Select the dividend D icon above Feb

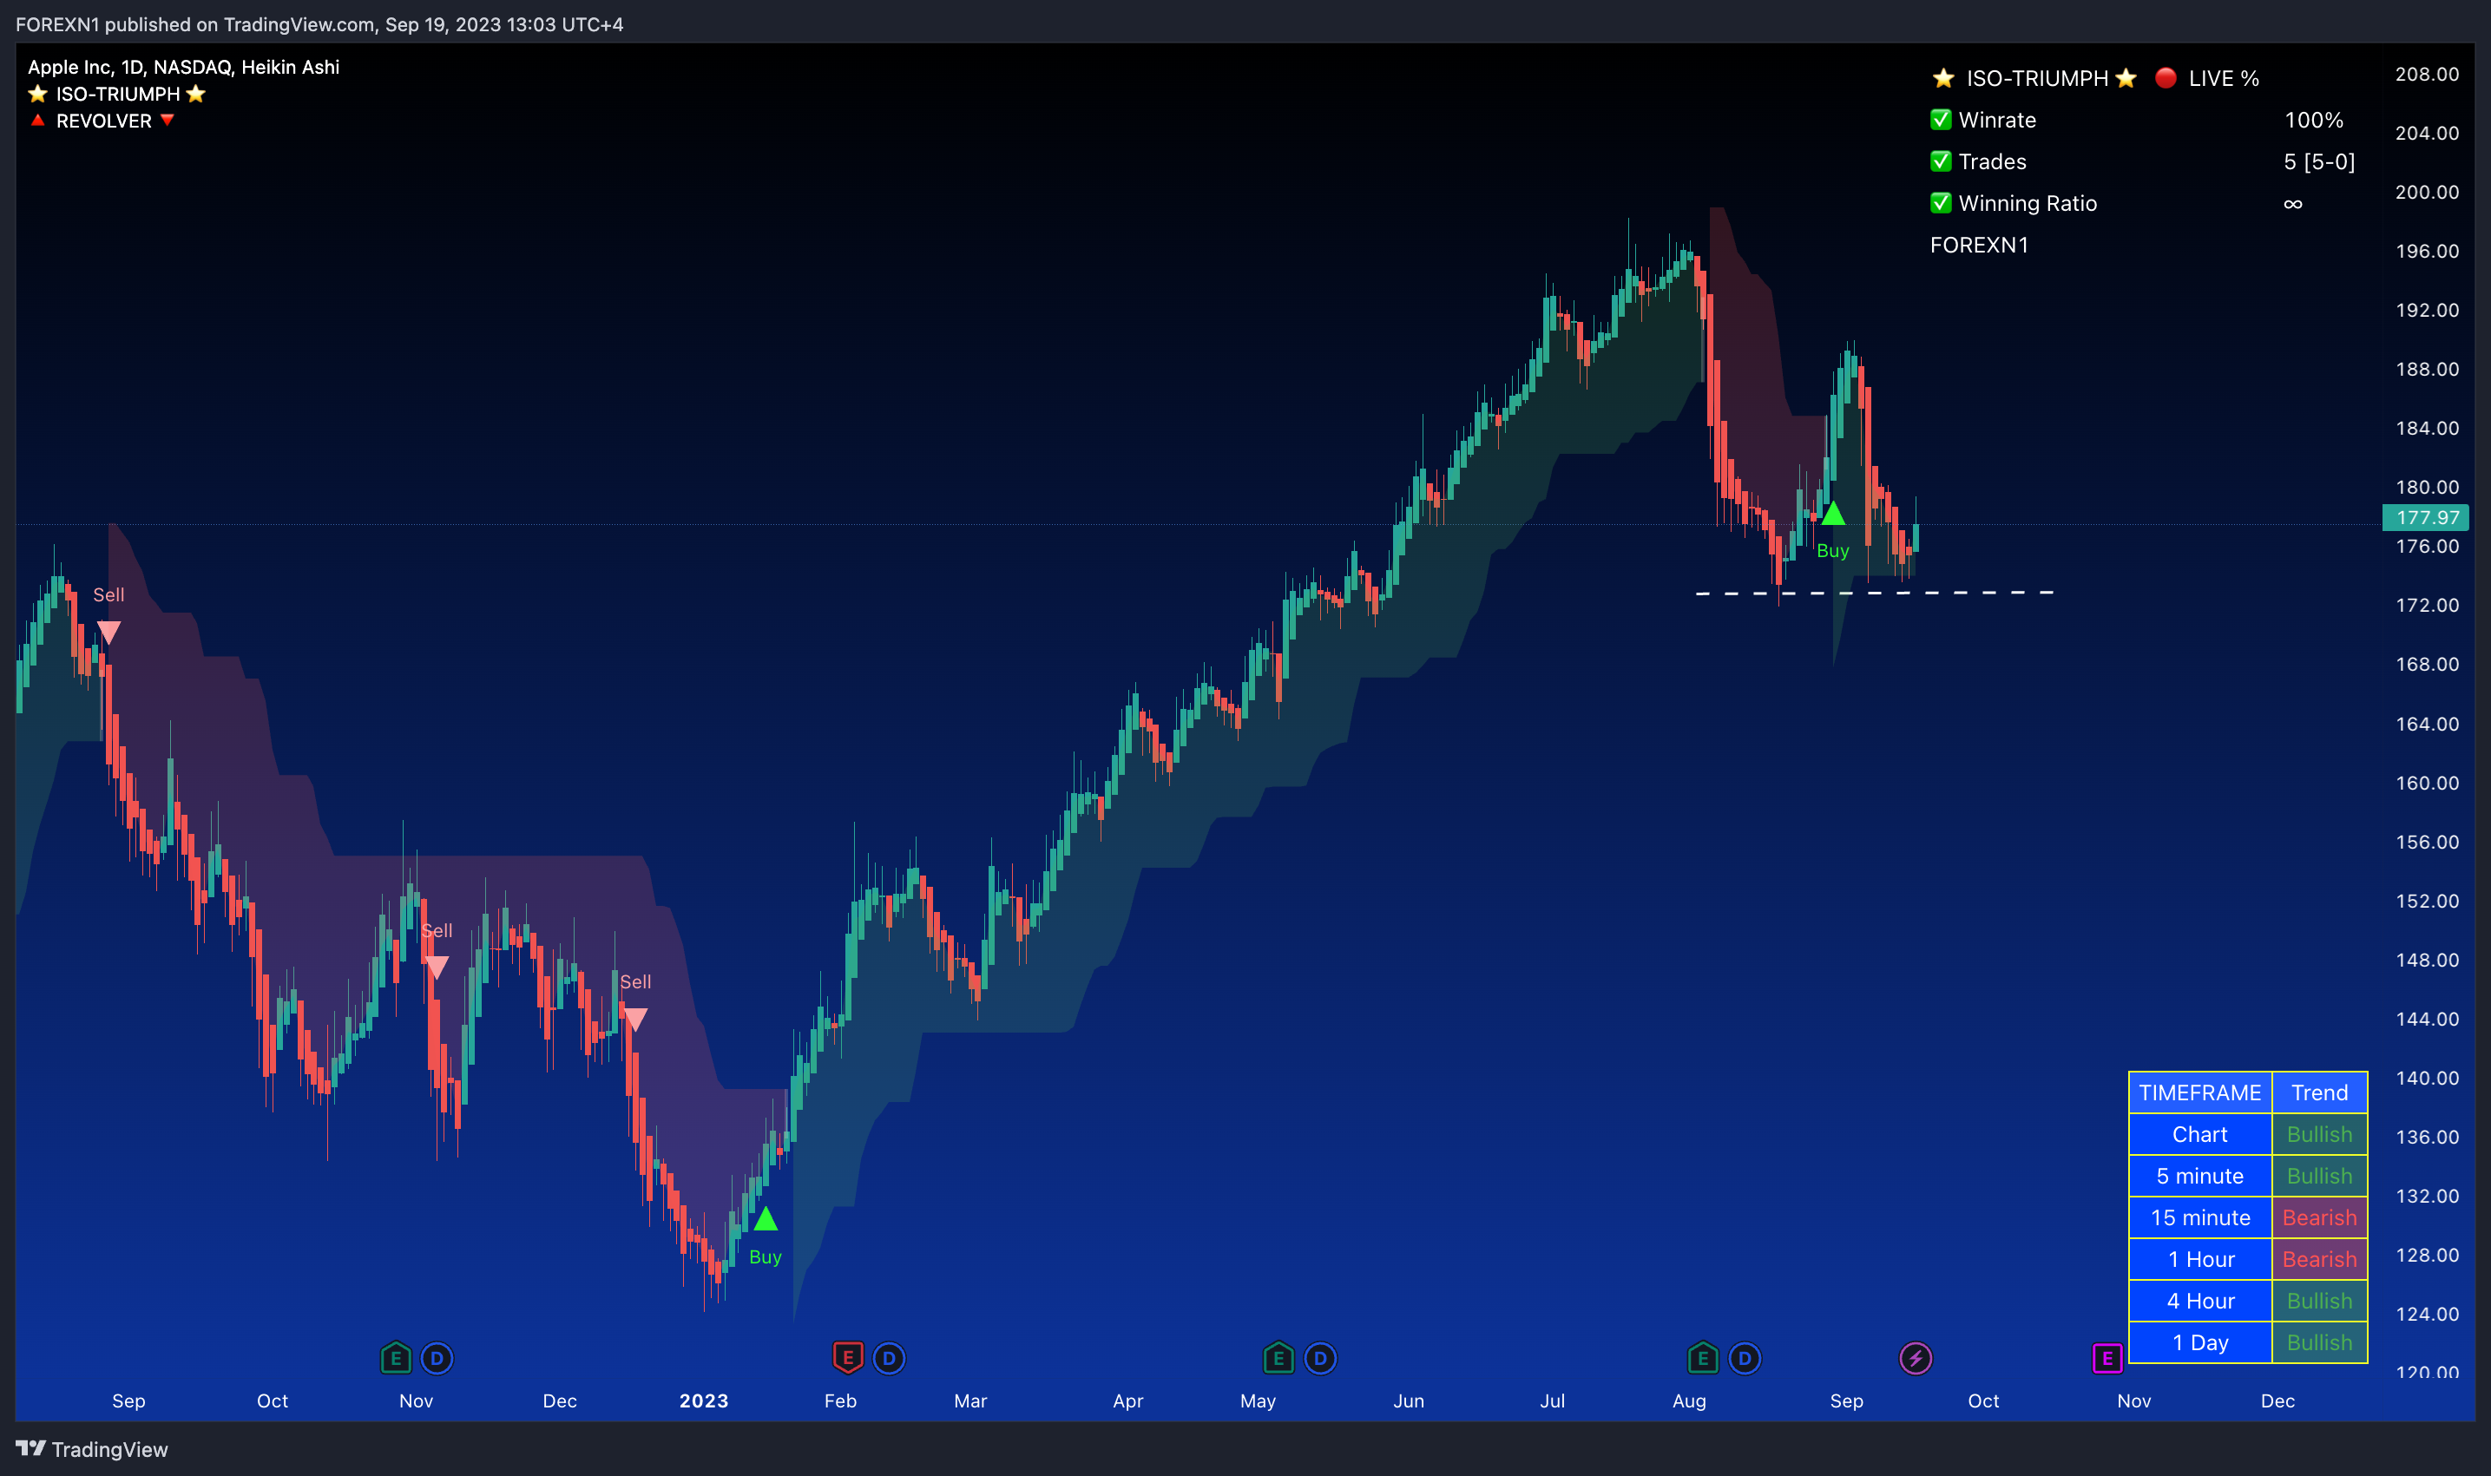pos(890,1358)
